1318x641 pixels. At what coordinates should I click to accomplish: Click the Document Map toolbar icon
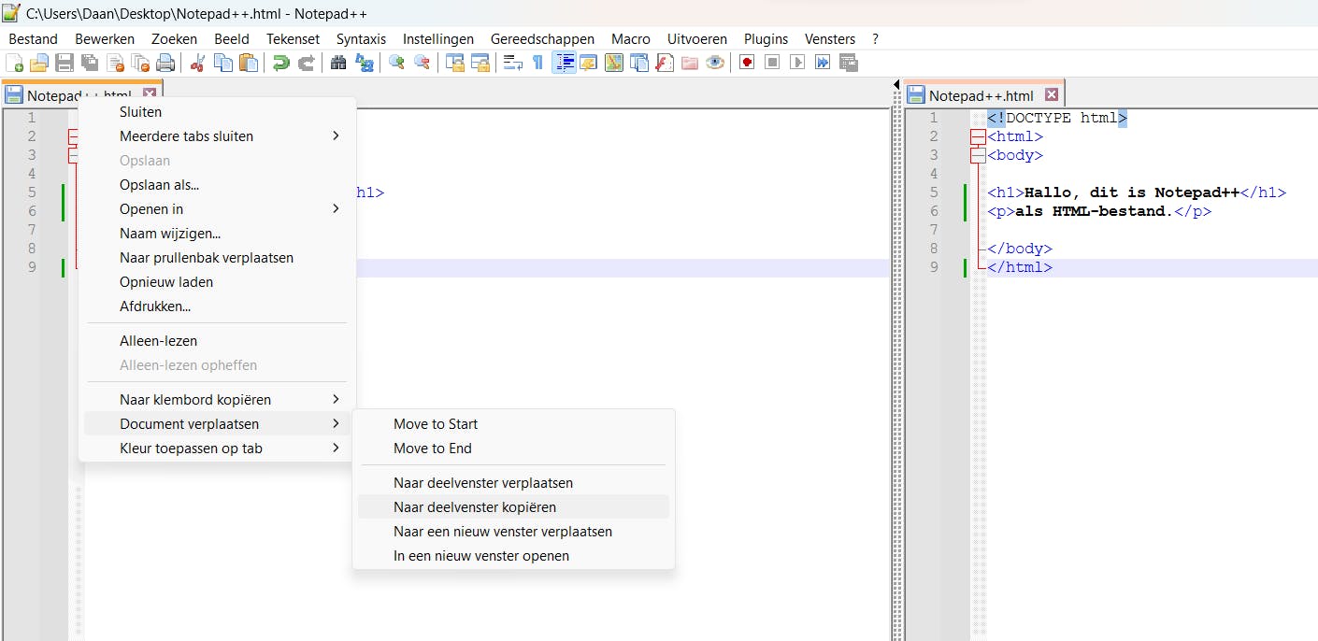click(x=614, y=63)
